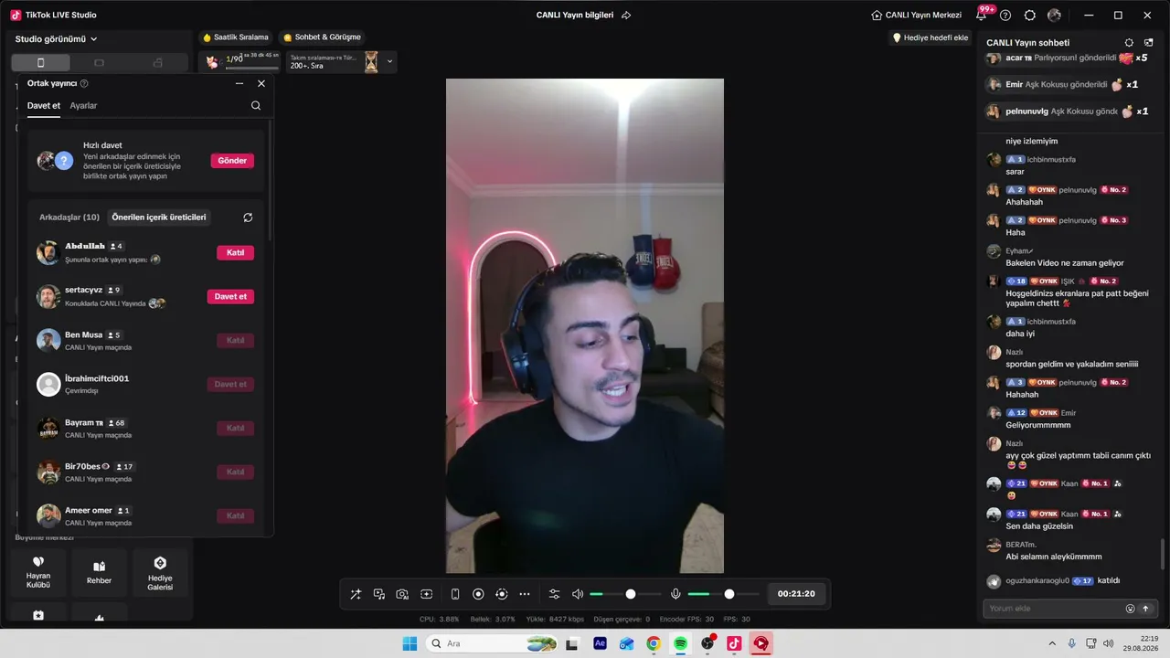1170x658 pixels.
Task: Open CANLI Yayın Merkezi link
Action: (x=917, y=16)
